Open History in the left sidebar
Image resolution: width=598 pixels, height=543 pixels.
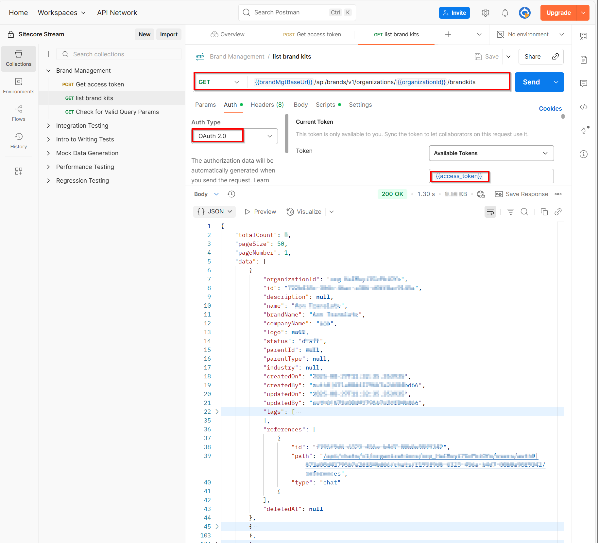(19, 140)
